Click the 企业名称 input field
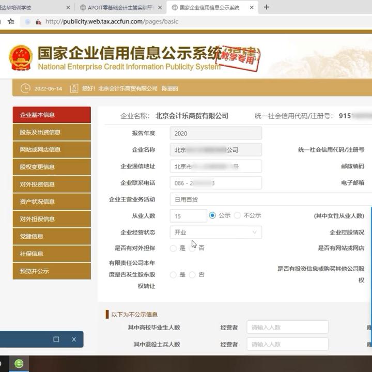This screenshot has height=372, width=372. coord(216,150)
